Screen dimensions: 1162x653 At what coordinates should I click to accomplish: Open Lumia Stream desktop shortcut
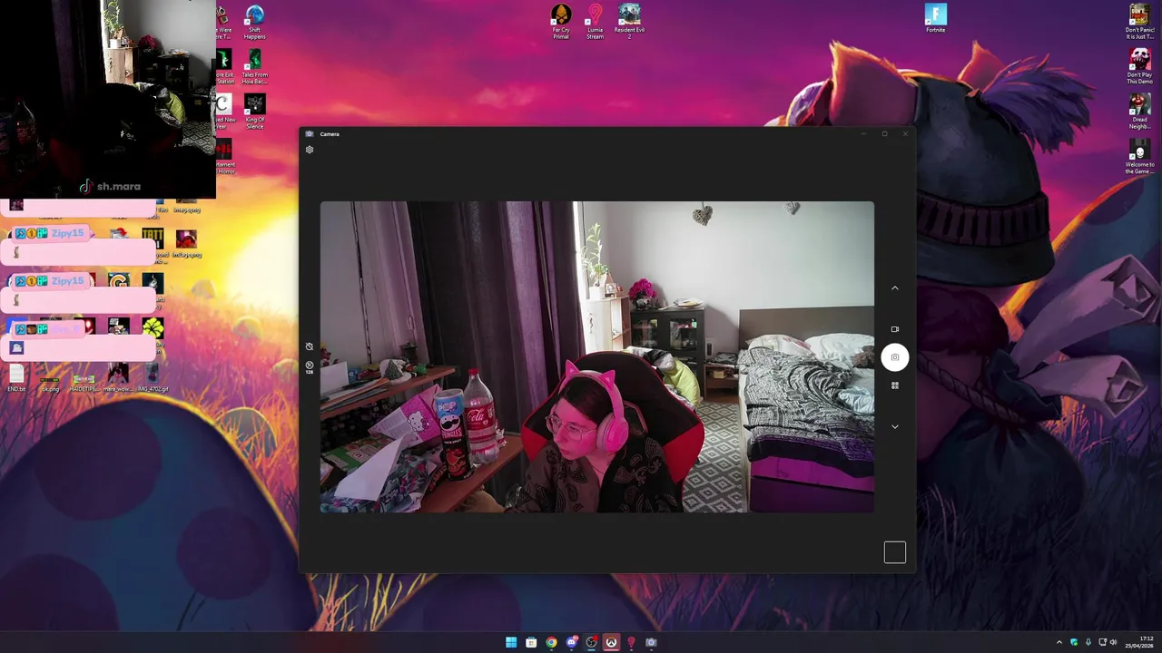click(595, 22)
